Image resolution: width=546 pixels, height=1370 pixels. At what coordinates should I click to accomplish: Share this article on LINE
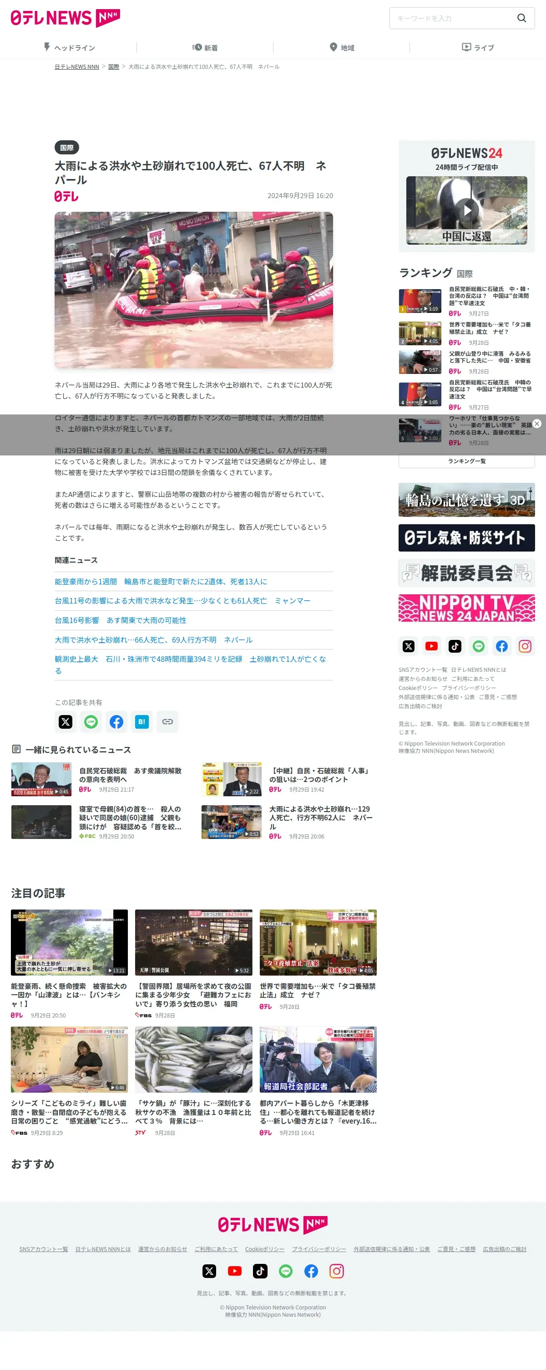91,722
